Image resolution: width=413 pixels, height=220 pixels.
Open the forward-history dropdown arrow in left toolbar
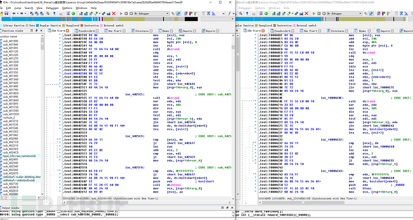(25, 13)
